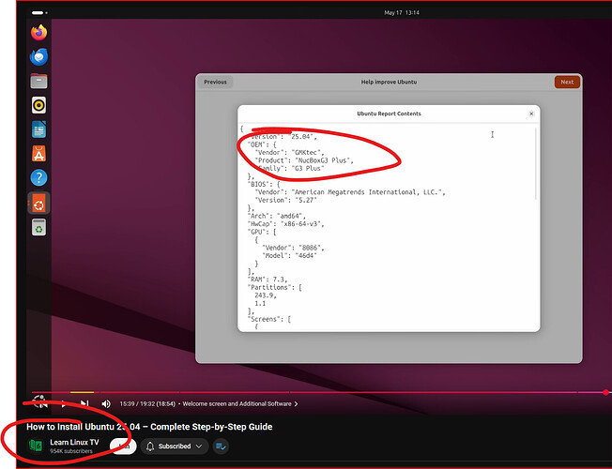This screenshot has height=469, width=612.
Task: Click the 243.9 partition value
Action: pos(266,295)
